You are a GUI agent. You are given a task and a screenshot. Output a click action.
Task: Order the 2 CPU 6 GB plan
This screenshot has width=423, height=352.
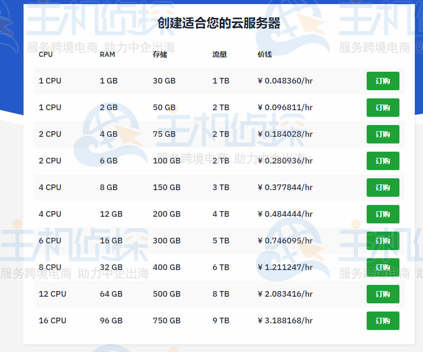pos(383,161)
